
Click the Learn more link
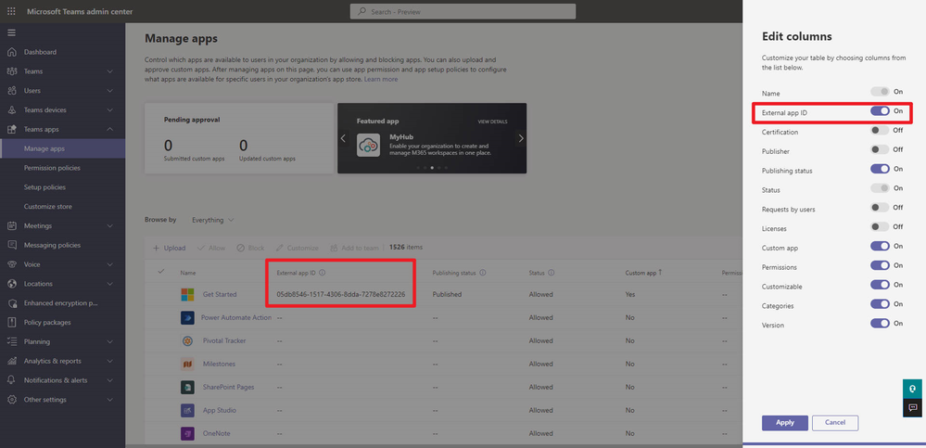pos(381,79)
